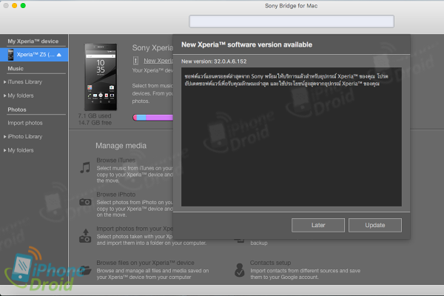Open iTunes Library in sidebar
This screenshot has height=296, width=444.
(24, 82)
